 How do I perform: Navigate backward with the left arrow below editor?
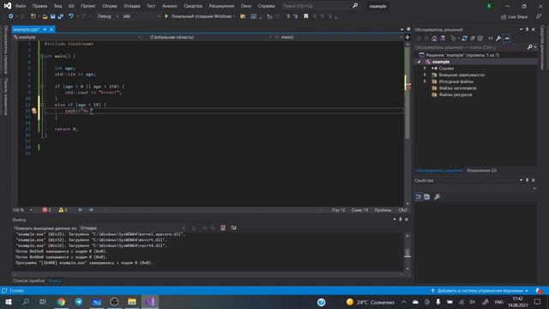tap(80, 209)
